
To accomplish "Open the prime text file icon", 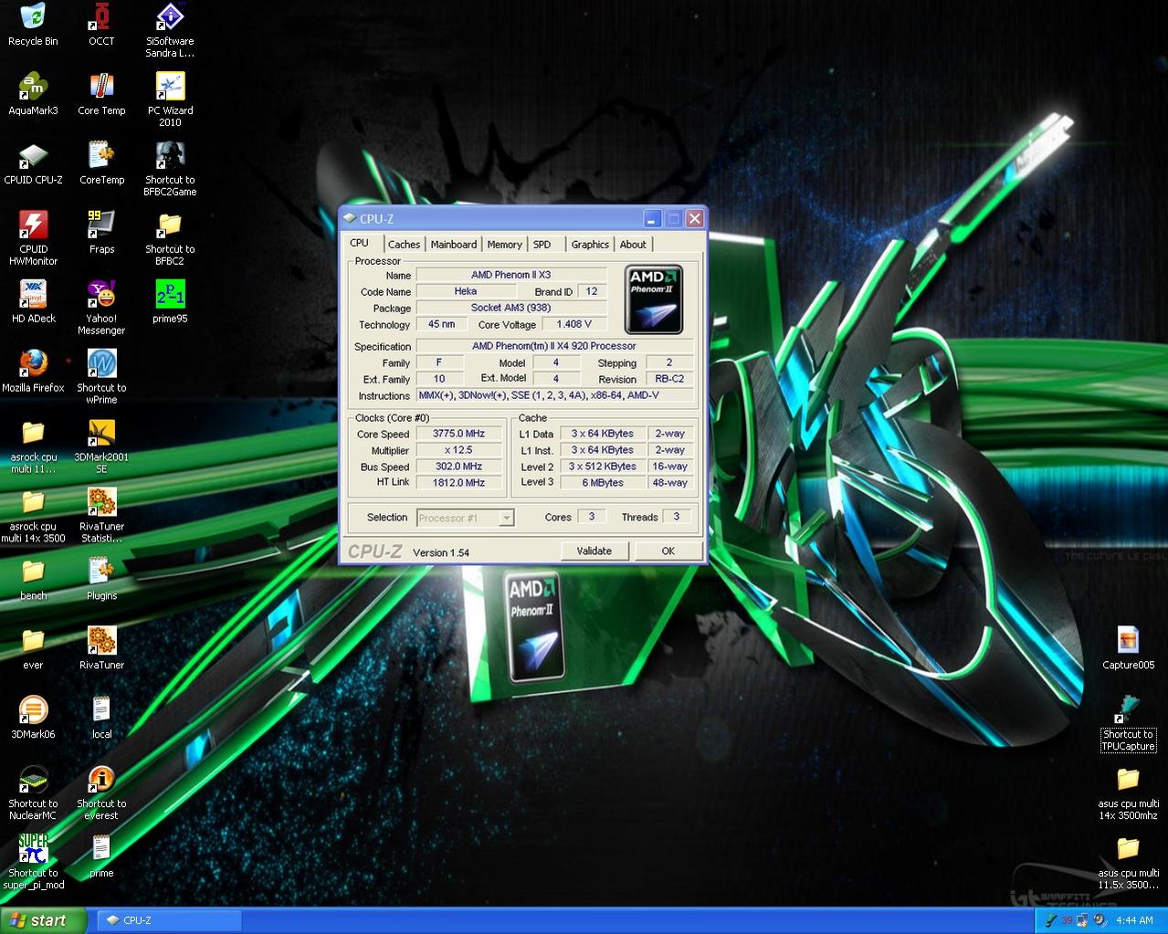I will 101,857.
